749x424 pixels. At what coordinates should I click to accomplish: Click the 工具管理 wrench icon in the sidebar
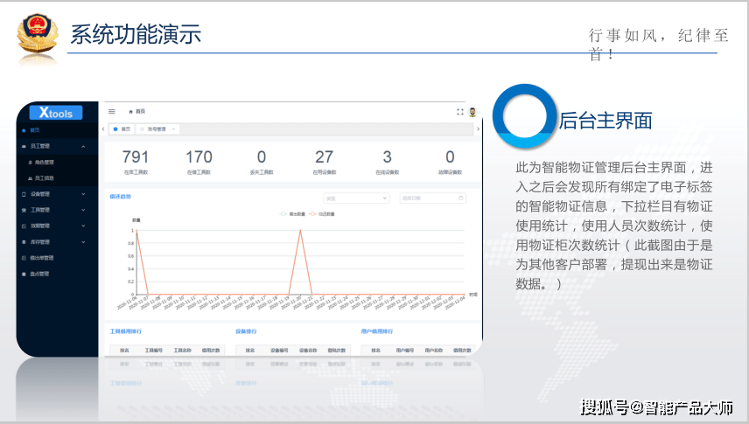coord(24,210)
